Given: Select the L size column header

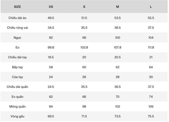Looking at the screenshot, I should pos(151,7).
